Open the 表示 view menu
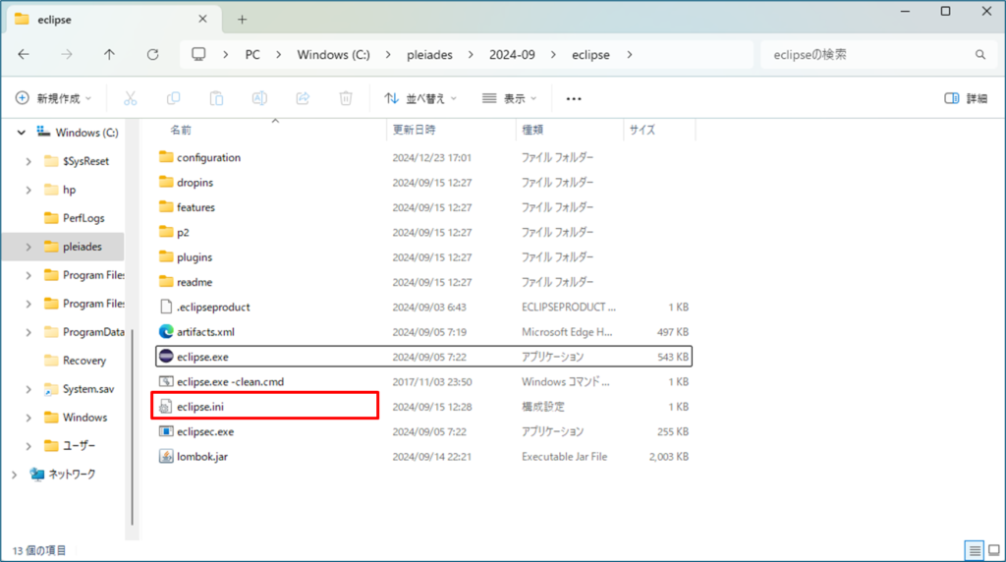The height and width of the screenshot is (562, 1006). click(510, 98)
